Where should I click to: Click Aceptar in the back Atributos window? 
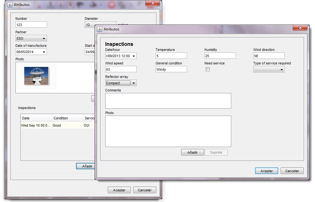pos(119,190)
